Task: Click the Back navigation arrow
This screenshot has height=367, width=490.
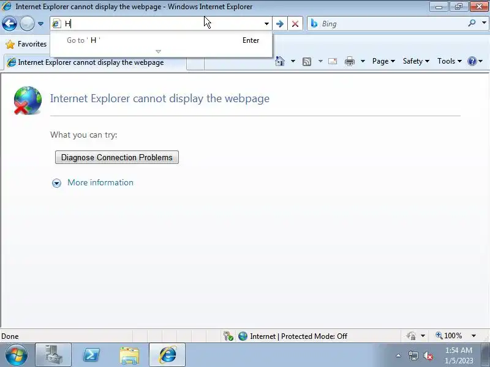Action: (9, 24)
